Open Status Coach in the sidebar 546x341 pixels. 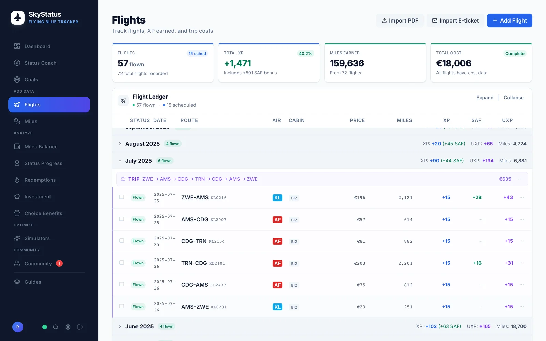(49, 63)
